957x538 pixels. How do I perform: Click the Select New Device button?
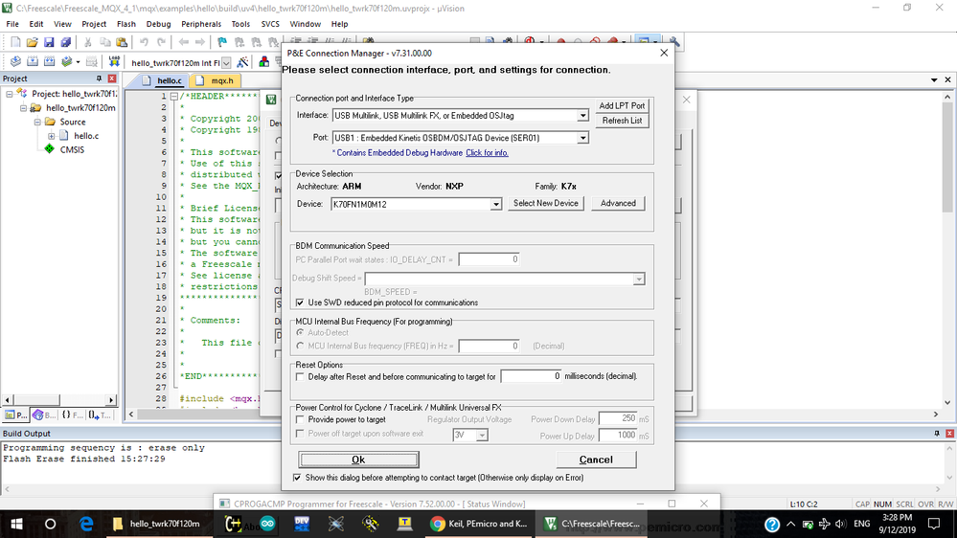coord(546,203)
